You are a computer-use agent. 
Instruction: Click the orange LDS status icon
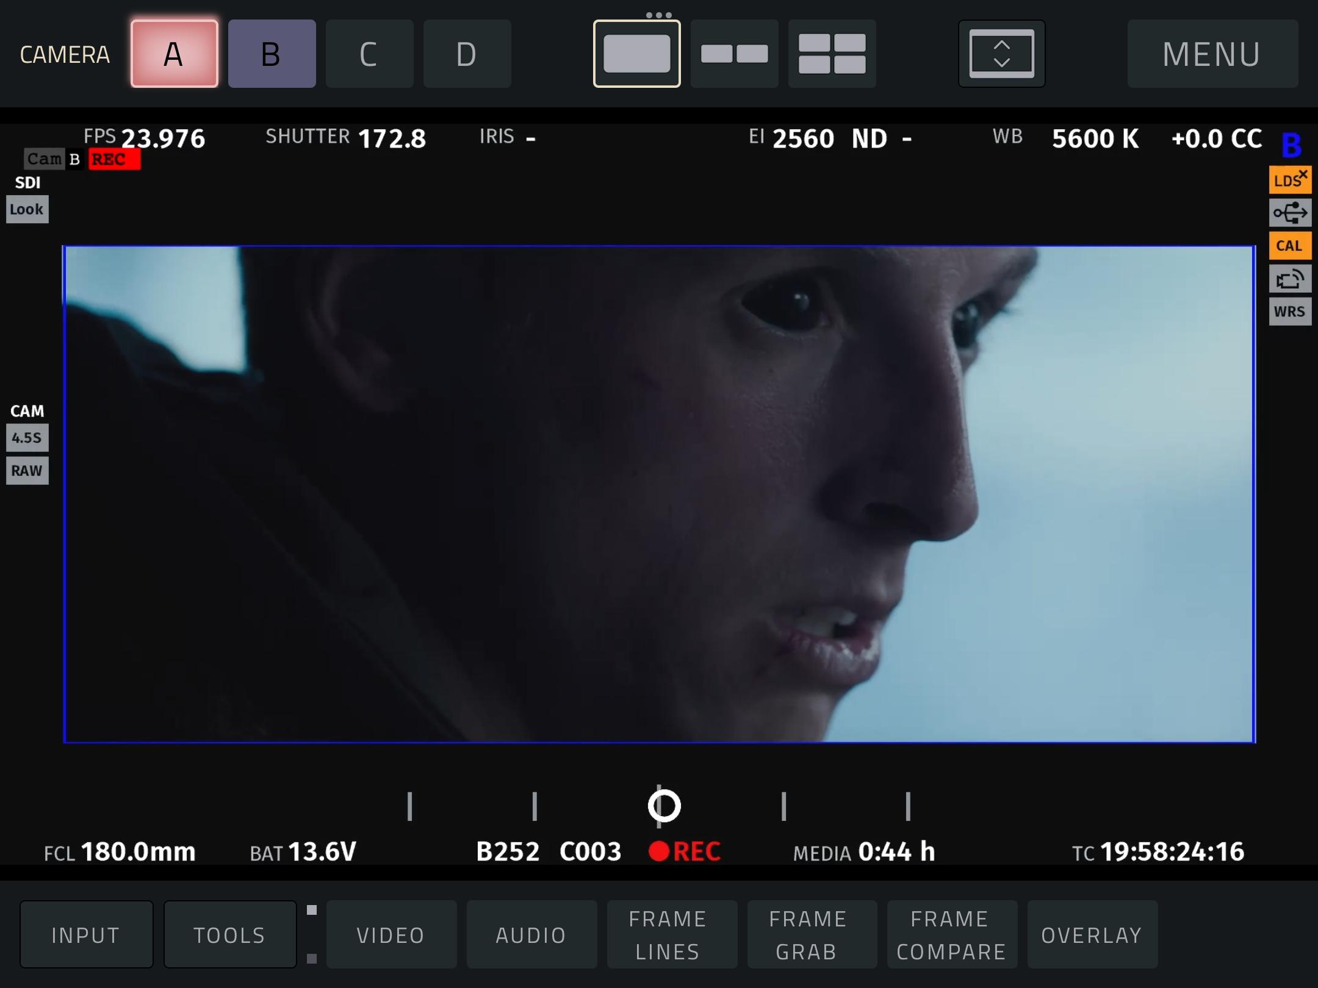click(1289, 181)
